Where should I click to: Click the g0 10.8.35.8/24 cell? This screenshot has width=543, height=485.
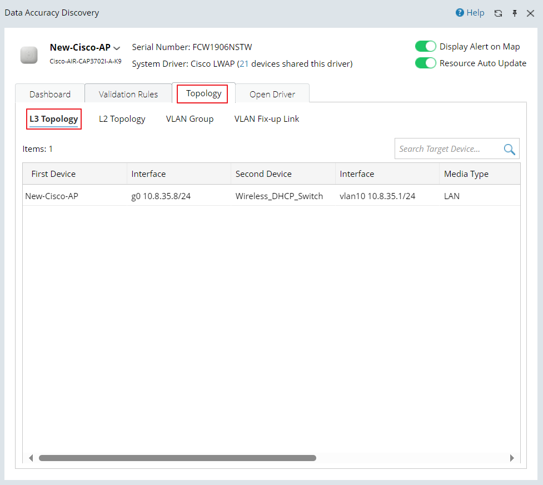click(x=179, y=196)
